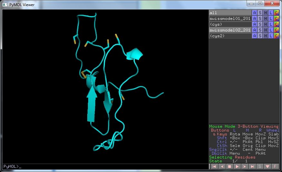Screen dimensions: 282x172
Task: Rewind to first frame of movie
Action: point(214,167)
